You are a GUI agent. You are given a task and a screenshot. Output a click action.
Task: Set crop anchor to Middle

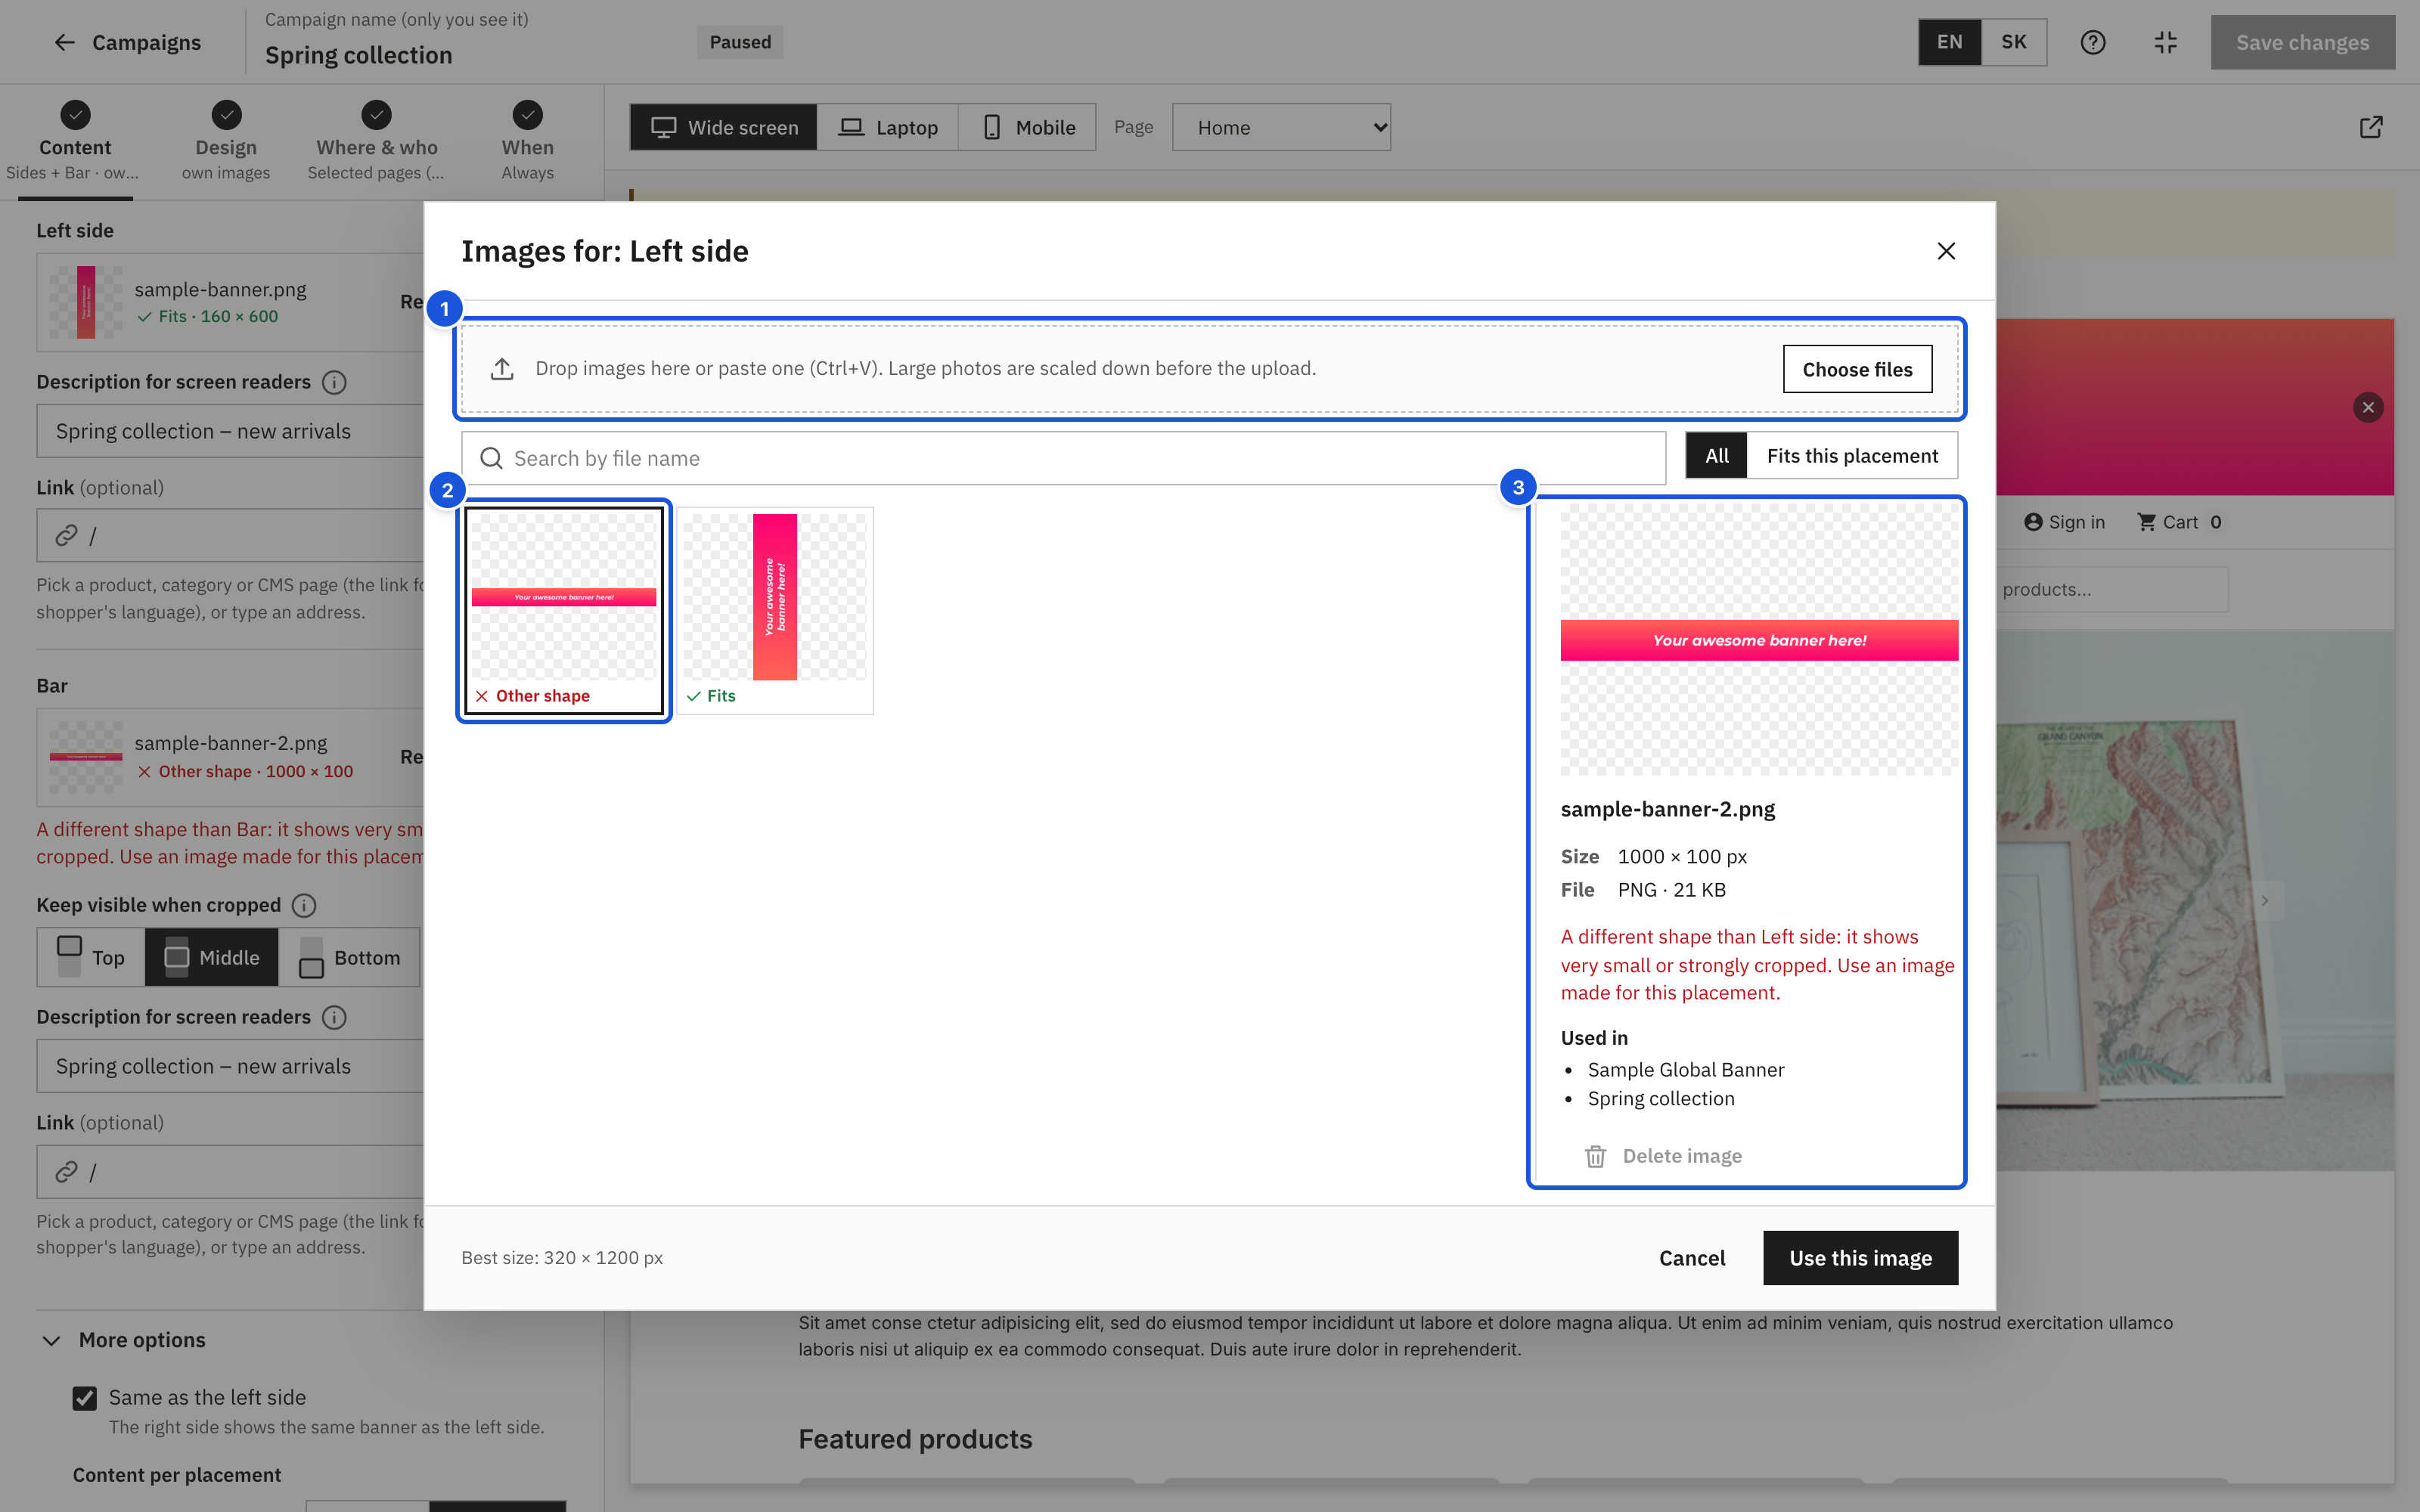(x=211, y=958)
